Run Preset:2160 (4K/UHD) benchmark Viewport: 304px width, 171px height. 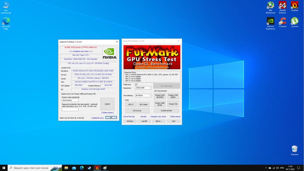(x=160, y=96)
